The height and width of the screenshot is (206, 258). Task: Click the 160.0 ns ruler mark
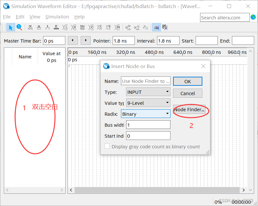coord(97,52)
